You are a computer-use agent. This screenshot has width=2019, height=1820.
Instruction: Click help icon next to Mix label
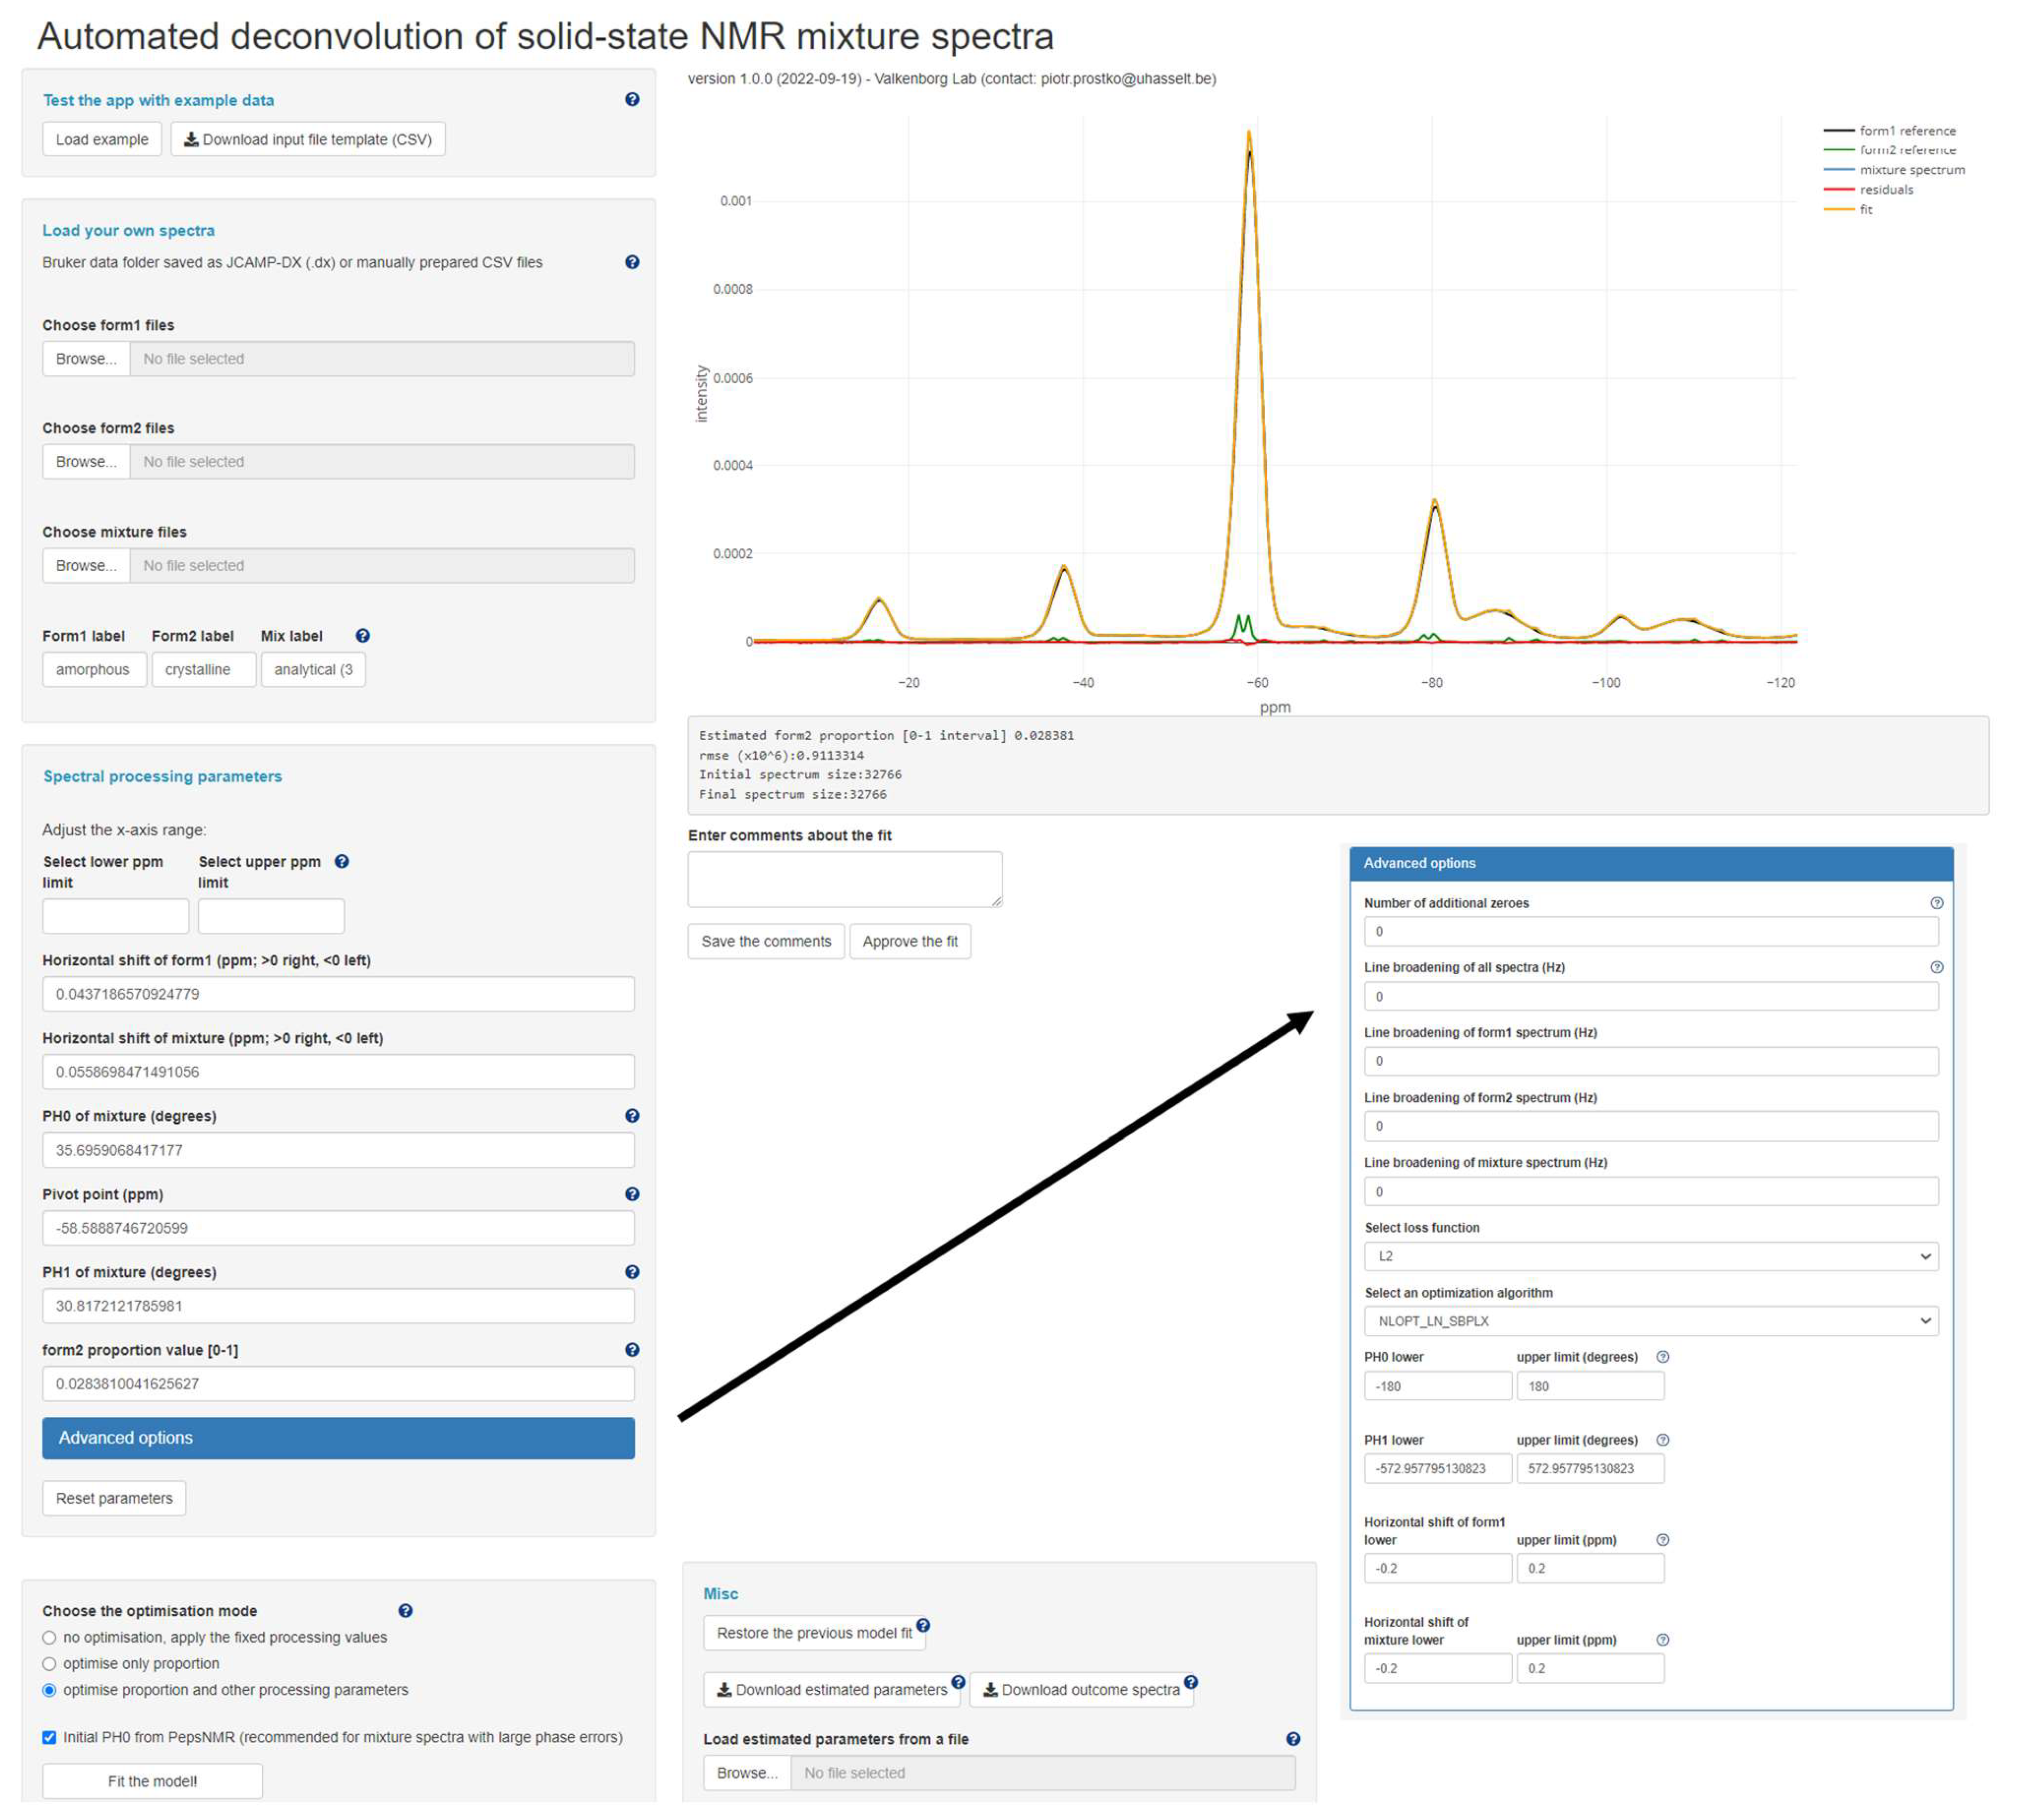click(x=363, y=636)
